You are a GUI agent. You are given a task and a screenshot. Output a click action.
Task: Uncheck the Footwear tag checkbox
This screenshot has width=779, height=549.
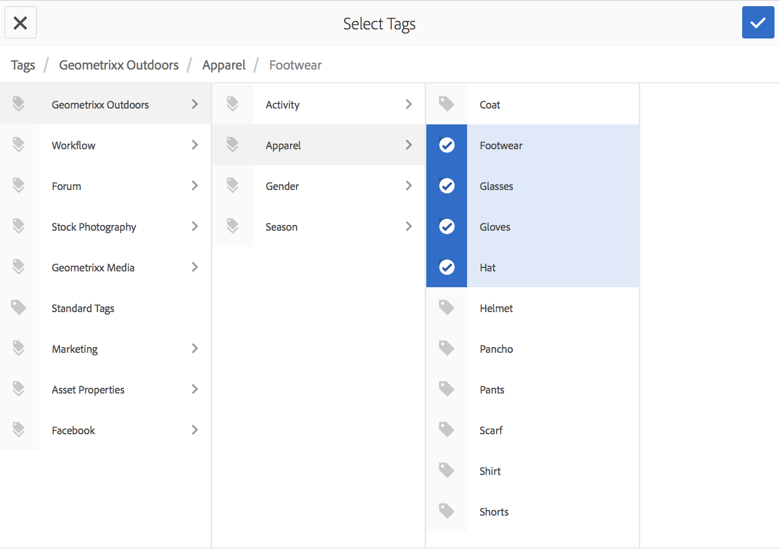pyautogui.click(x=447, y=145)
